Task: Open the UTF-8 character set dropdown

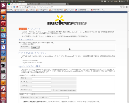Action: [x=35, y=47]
